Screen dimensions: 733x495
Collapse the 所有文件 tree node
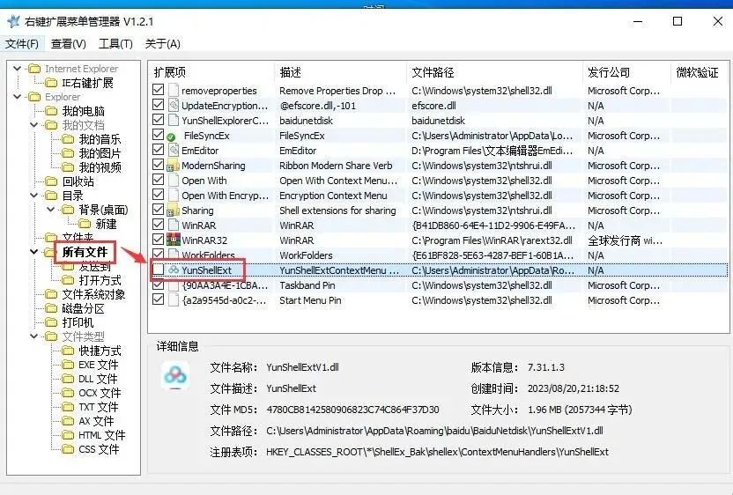[34, 252]
